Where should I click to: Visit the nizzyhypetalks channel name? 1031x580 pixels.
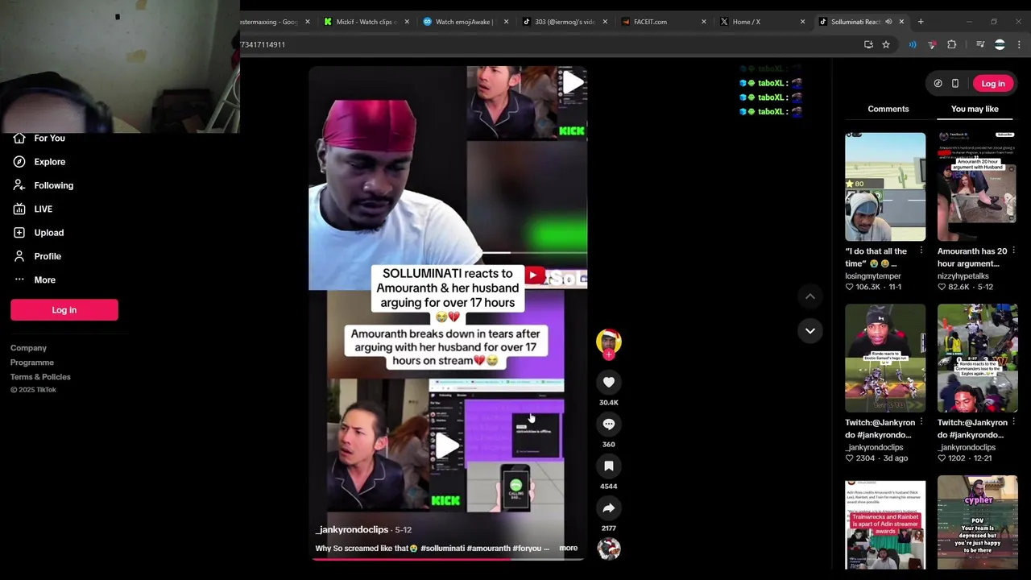[963, 276]
